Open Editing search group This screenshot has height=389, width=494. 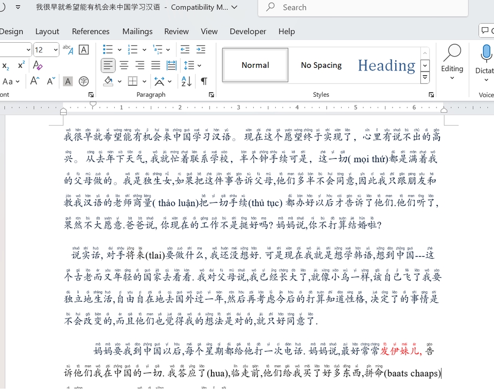coord(452,62)
